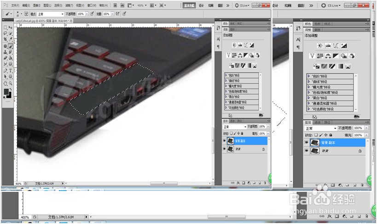Open the 文件(F) menu
The height and width of the screenshot is (224, 377).
tap(15, 5)
